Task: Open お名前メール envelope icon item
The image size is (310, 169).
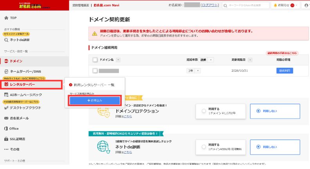Action: [6, 118]
